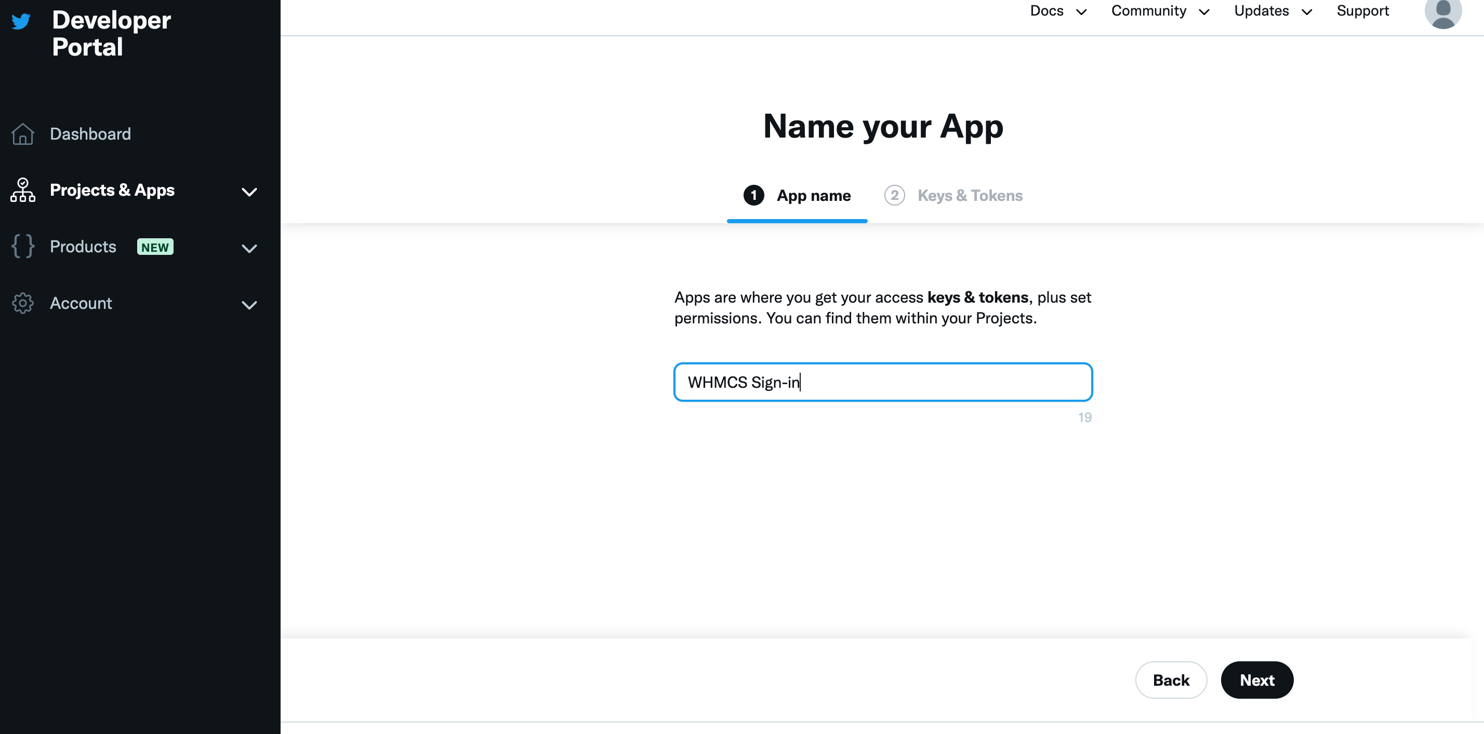The height and width of the screenshot is (734, 1484).
Task: Click the Developer Portal title
Action: click(x=111, y=33)
